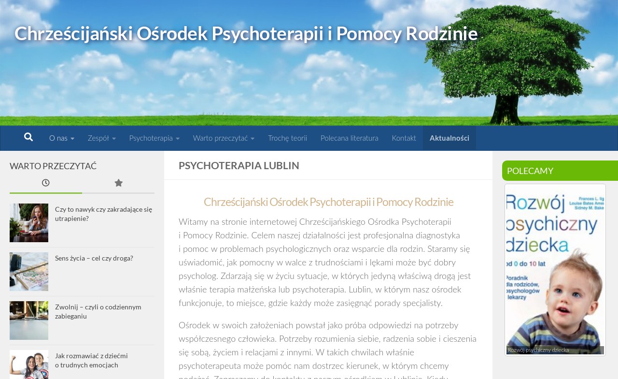Click the site title in header
The width and height of the screenshot is (618, 379).
pyautogui.click(x=246, y=33)
